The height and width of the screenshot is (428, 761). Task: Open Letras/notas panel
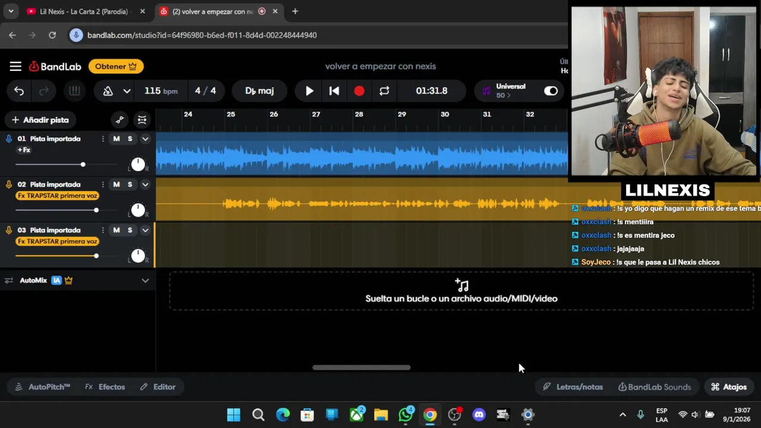tap(573, 387)
